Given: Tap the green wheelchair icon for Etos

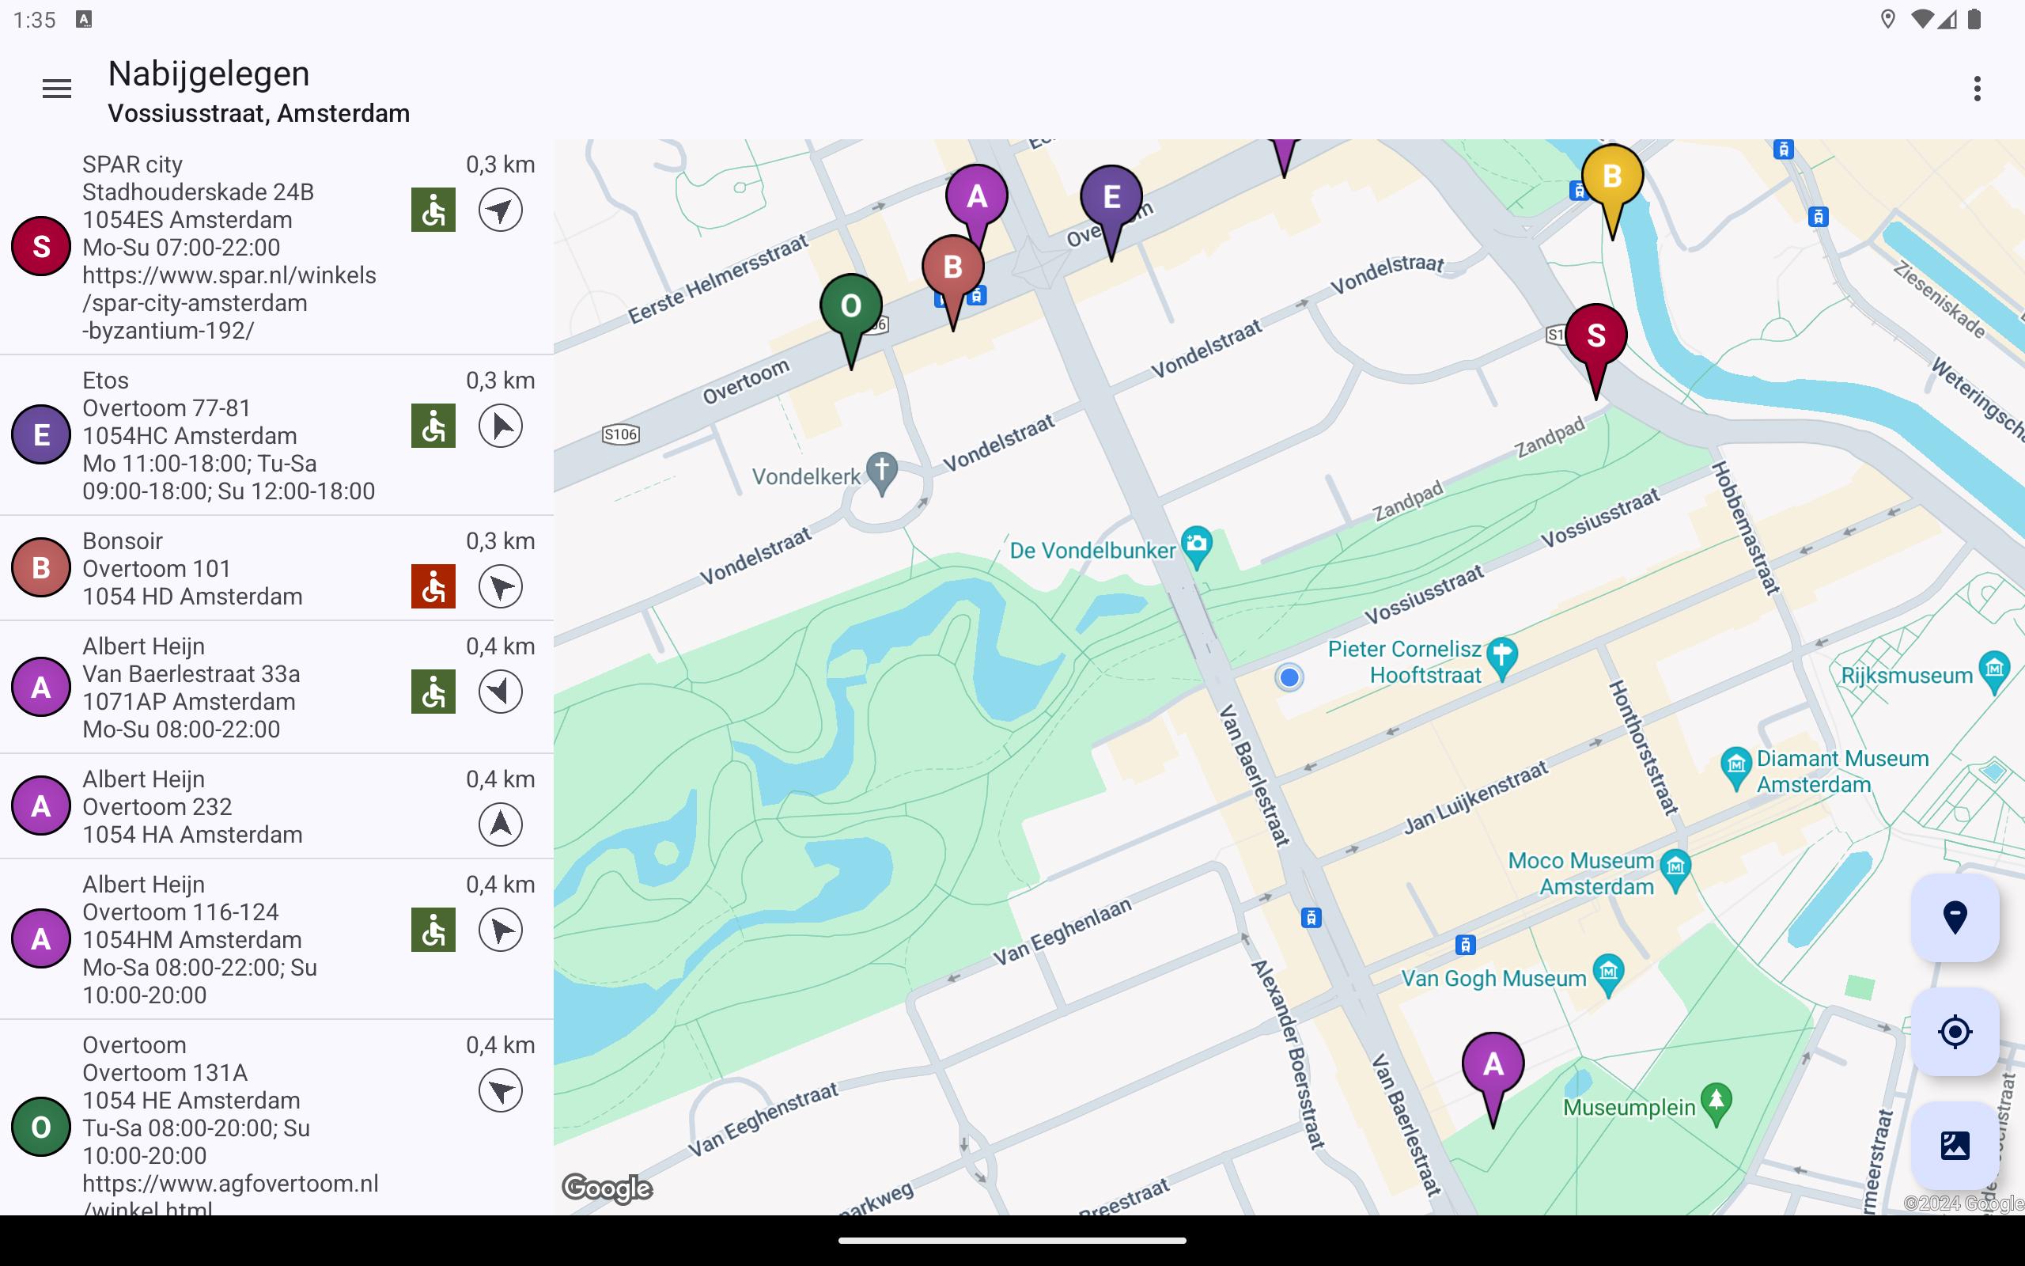Looking at the screenshot, I should [433, 426].
